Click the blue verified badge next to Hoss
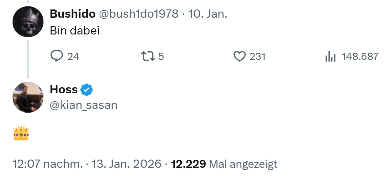The width and height of the screenshot is (387, 180). pos(86,90)
